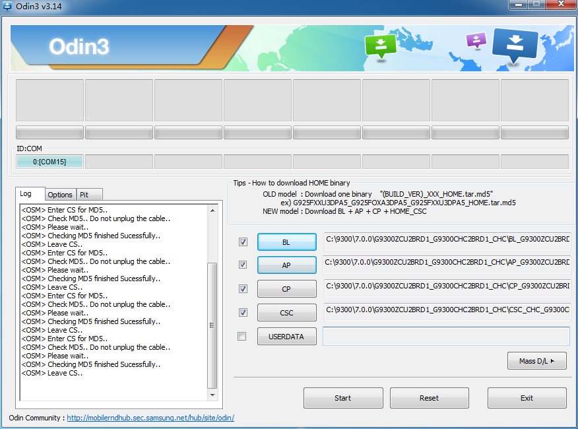The height and width of the screenshot is (429, 578).
Task: Click the Exit button
Action: point(527,397)
